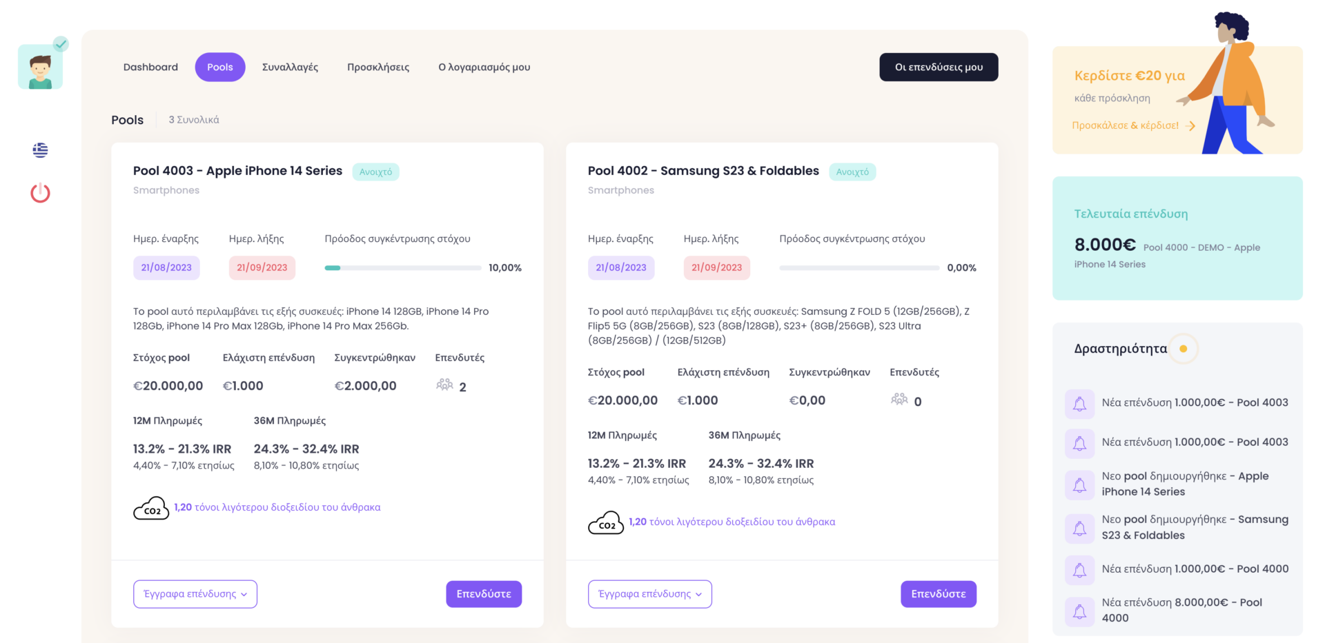The width and height of the screenshot is (1325, 643).
Task: Click Pool 4002 - Samsung S23 & Foldables title
Action: coord(703,171)
